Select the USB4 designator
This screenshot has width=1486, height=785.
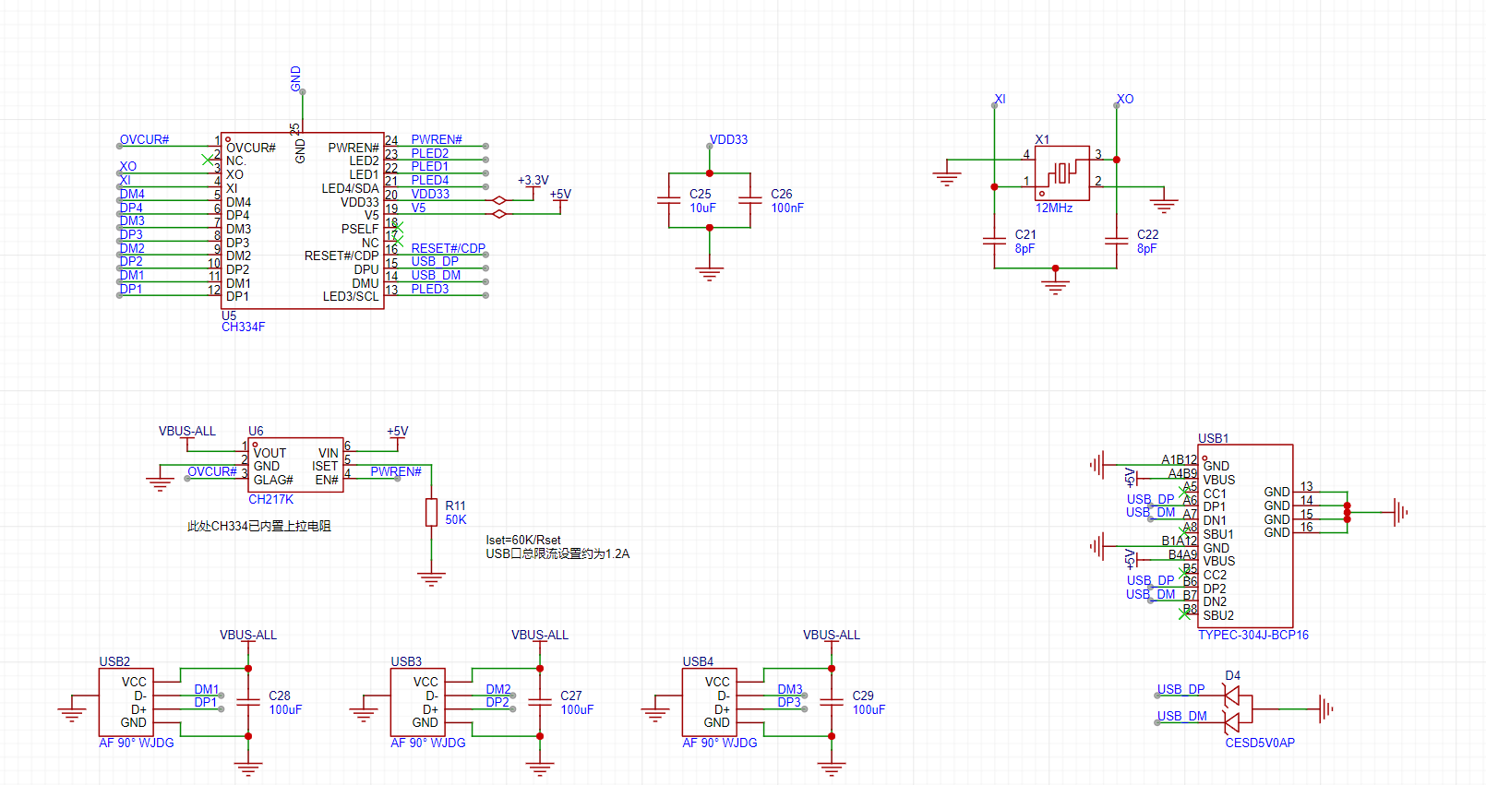(698, 661)
